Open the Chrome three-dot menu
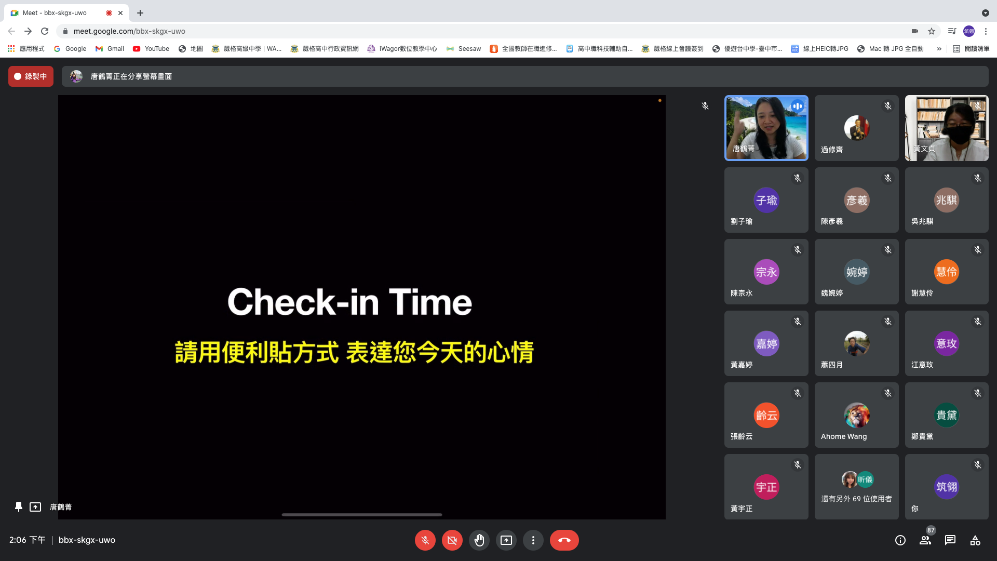Image resolution: width=997 pixels, height=561 pixels. point(986,31)
